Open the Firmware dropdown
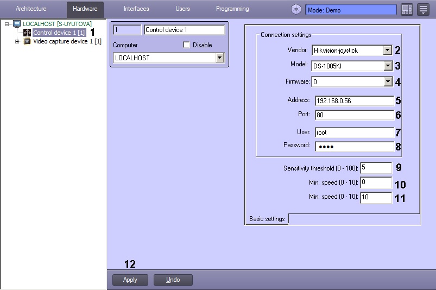The image size is (436, 290). (x=387, y=82)
